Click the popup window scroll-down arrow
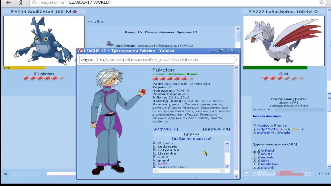The height and width of the screenshot is (186, 331). (236, 176)
